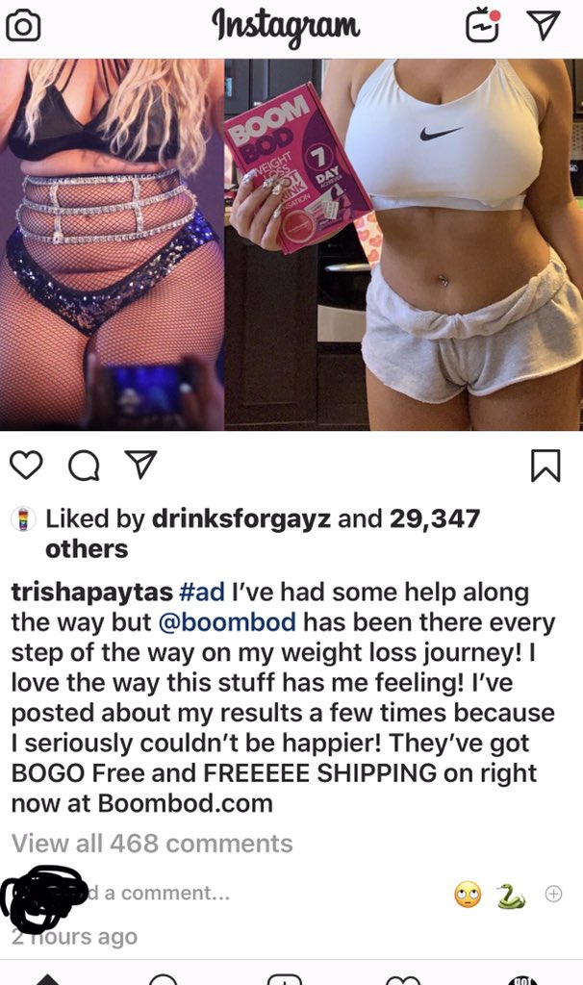Like the post with heart icon
583x985 pixels.
27,466
